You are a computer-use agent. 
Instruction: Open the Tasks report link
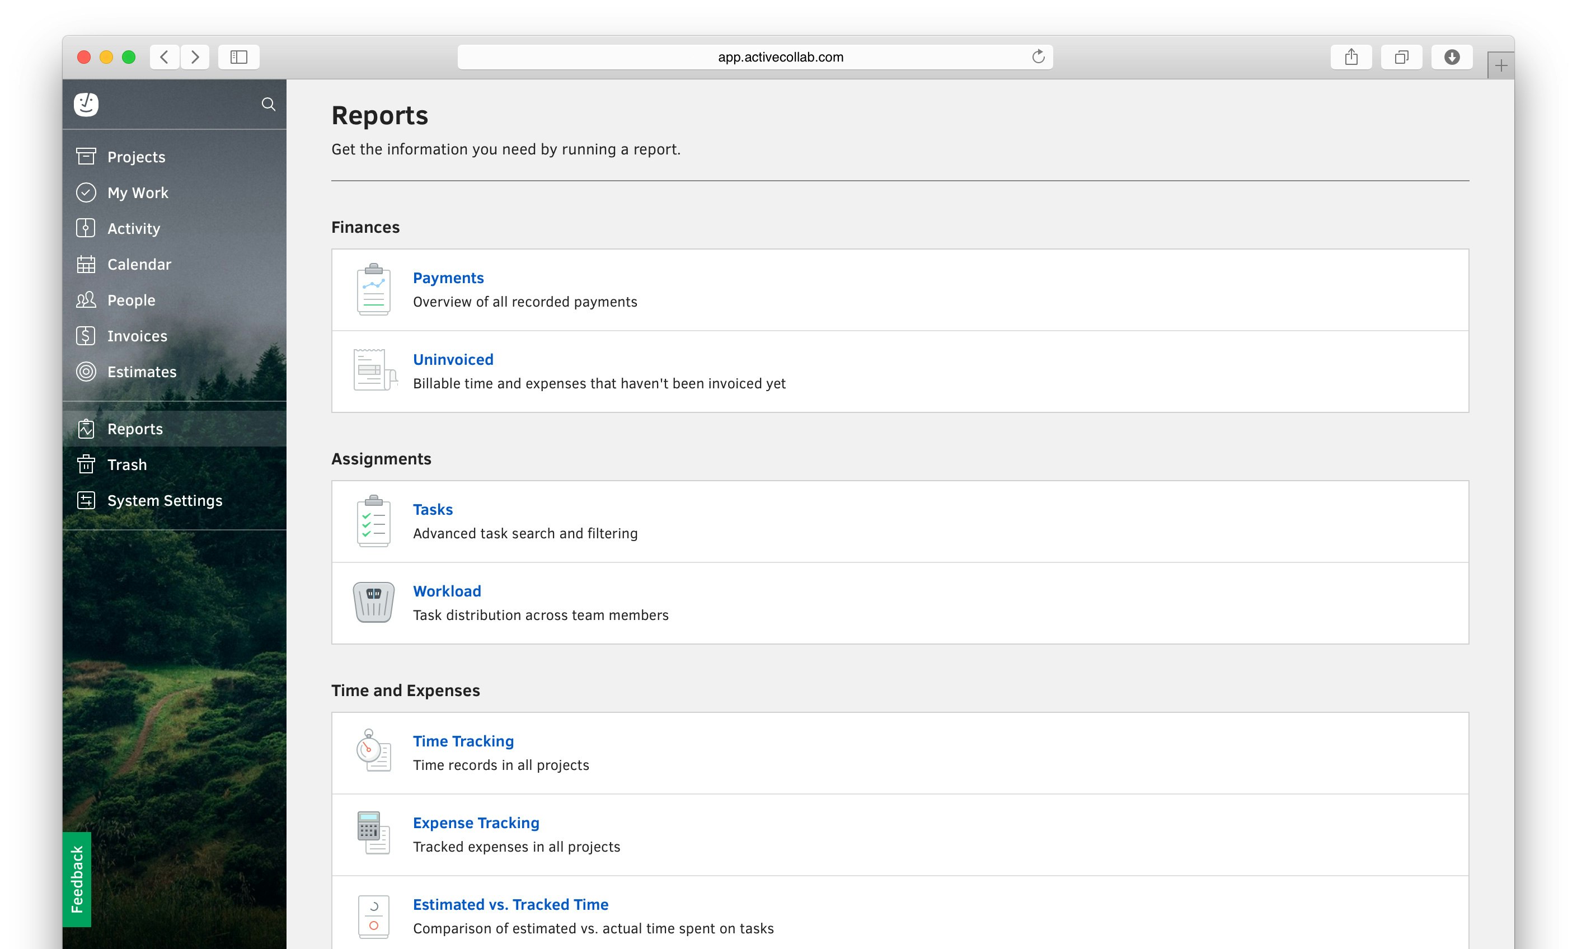click(x=432, y=510)
